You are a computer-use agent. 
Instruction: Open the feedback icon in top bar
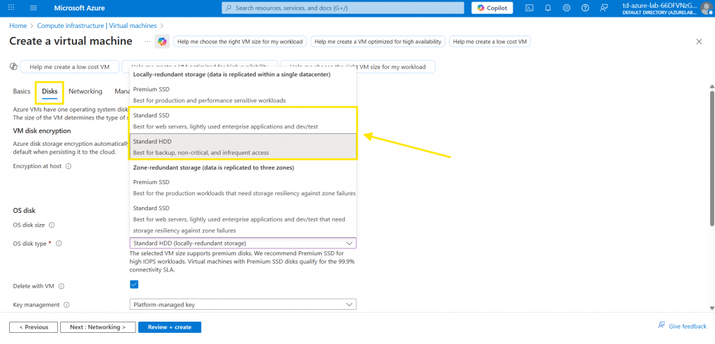click(x=604, y=8)
